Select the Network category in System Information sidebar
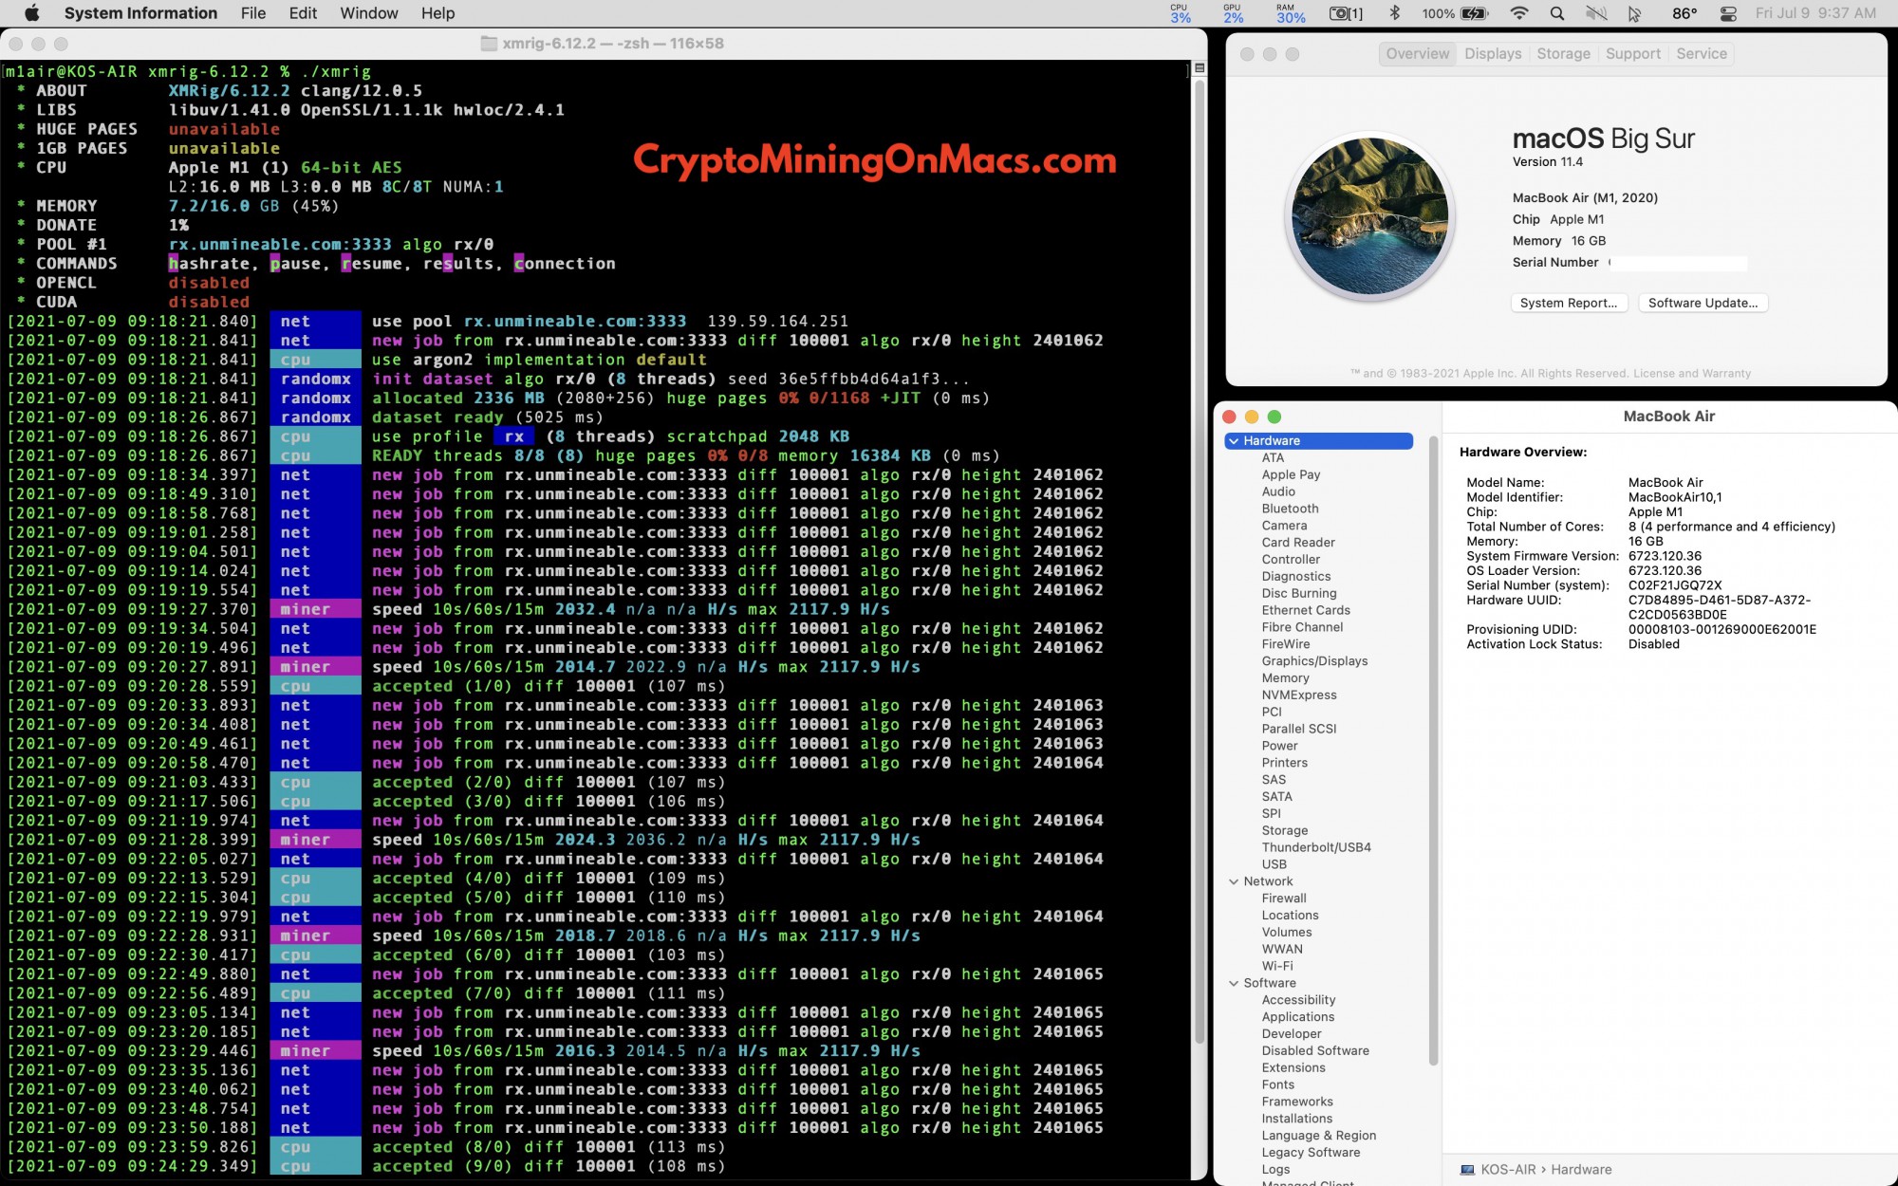 pyautogui.click(x=1268, y=880)
